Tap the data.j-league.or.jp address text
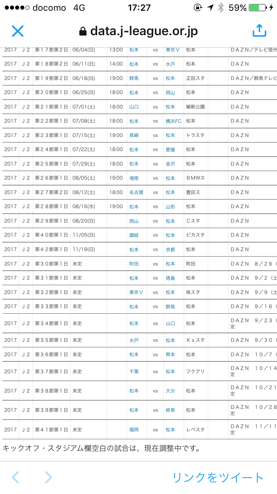The image size is (277, 494). point(144,31)
